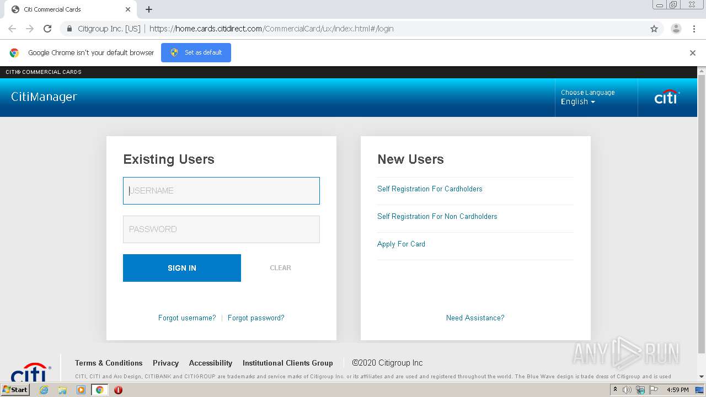This screenshot has width=706, height=397.
Task: Click the volume speaker tray icon
Action: click(627, 390)
